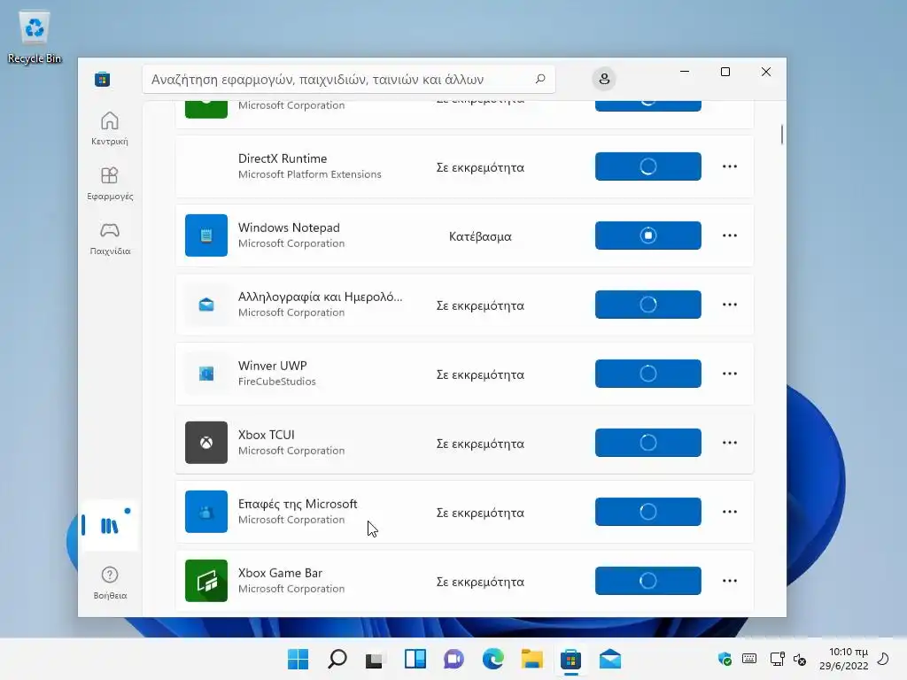Screen dimensions: 907x680
Task: Open Βοήθεια help in sidebar
Action: pos(109,583)
